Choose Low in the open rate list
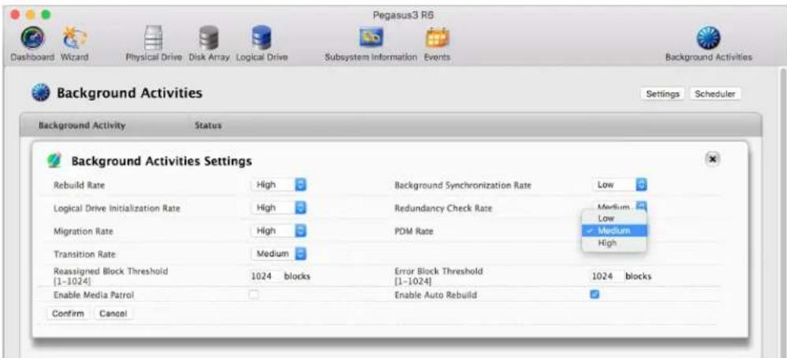 point(614,218)
